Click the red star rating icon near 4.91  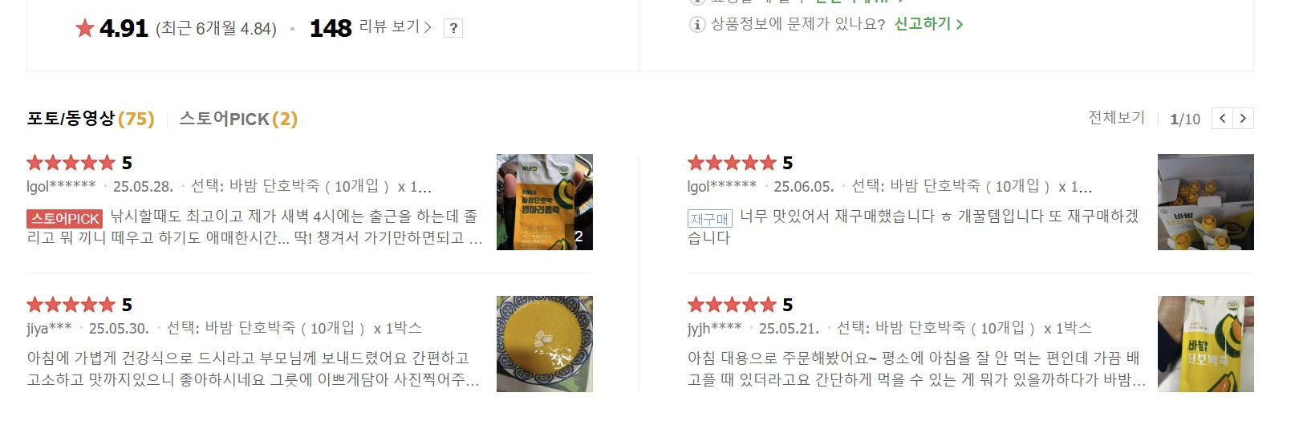point(85,29)
